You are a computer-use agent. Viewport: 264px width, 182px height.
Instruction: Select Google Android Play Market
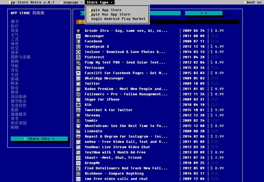tap(117, 19)
